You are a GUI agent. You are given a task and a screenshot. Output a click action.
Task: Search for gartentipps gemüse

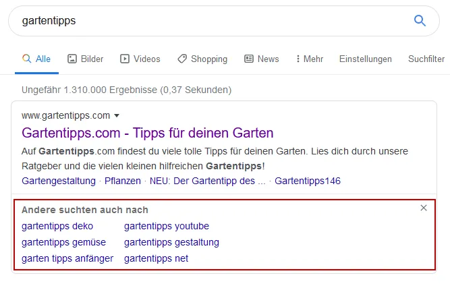63,242
